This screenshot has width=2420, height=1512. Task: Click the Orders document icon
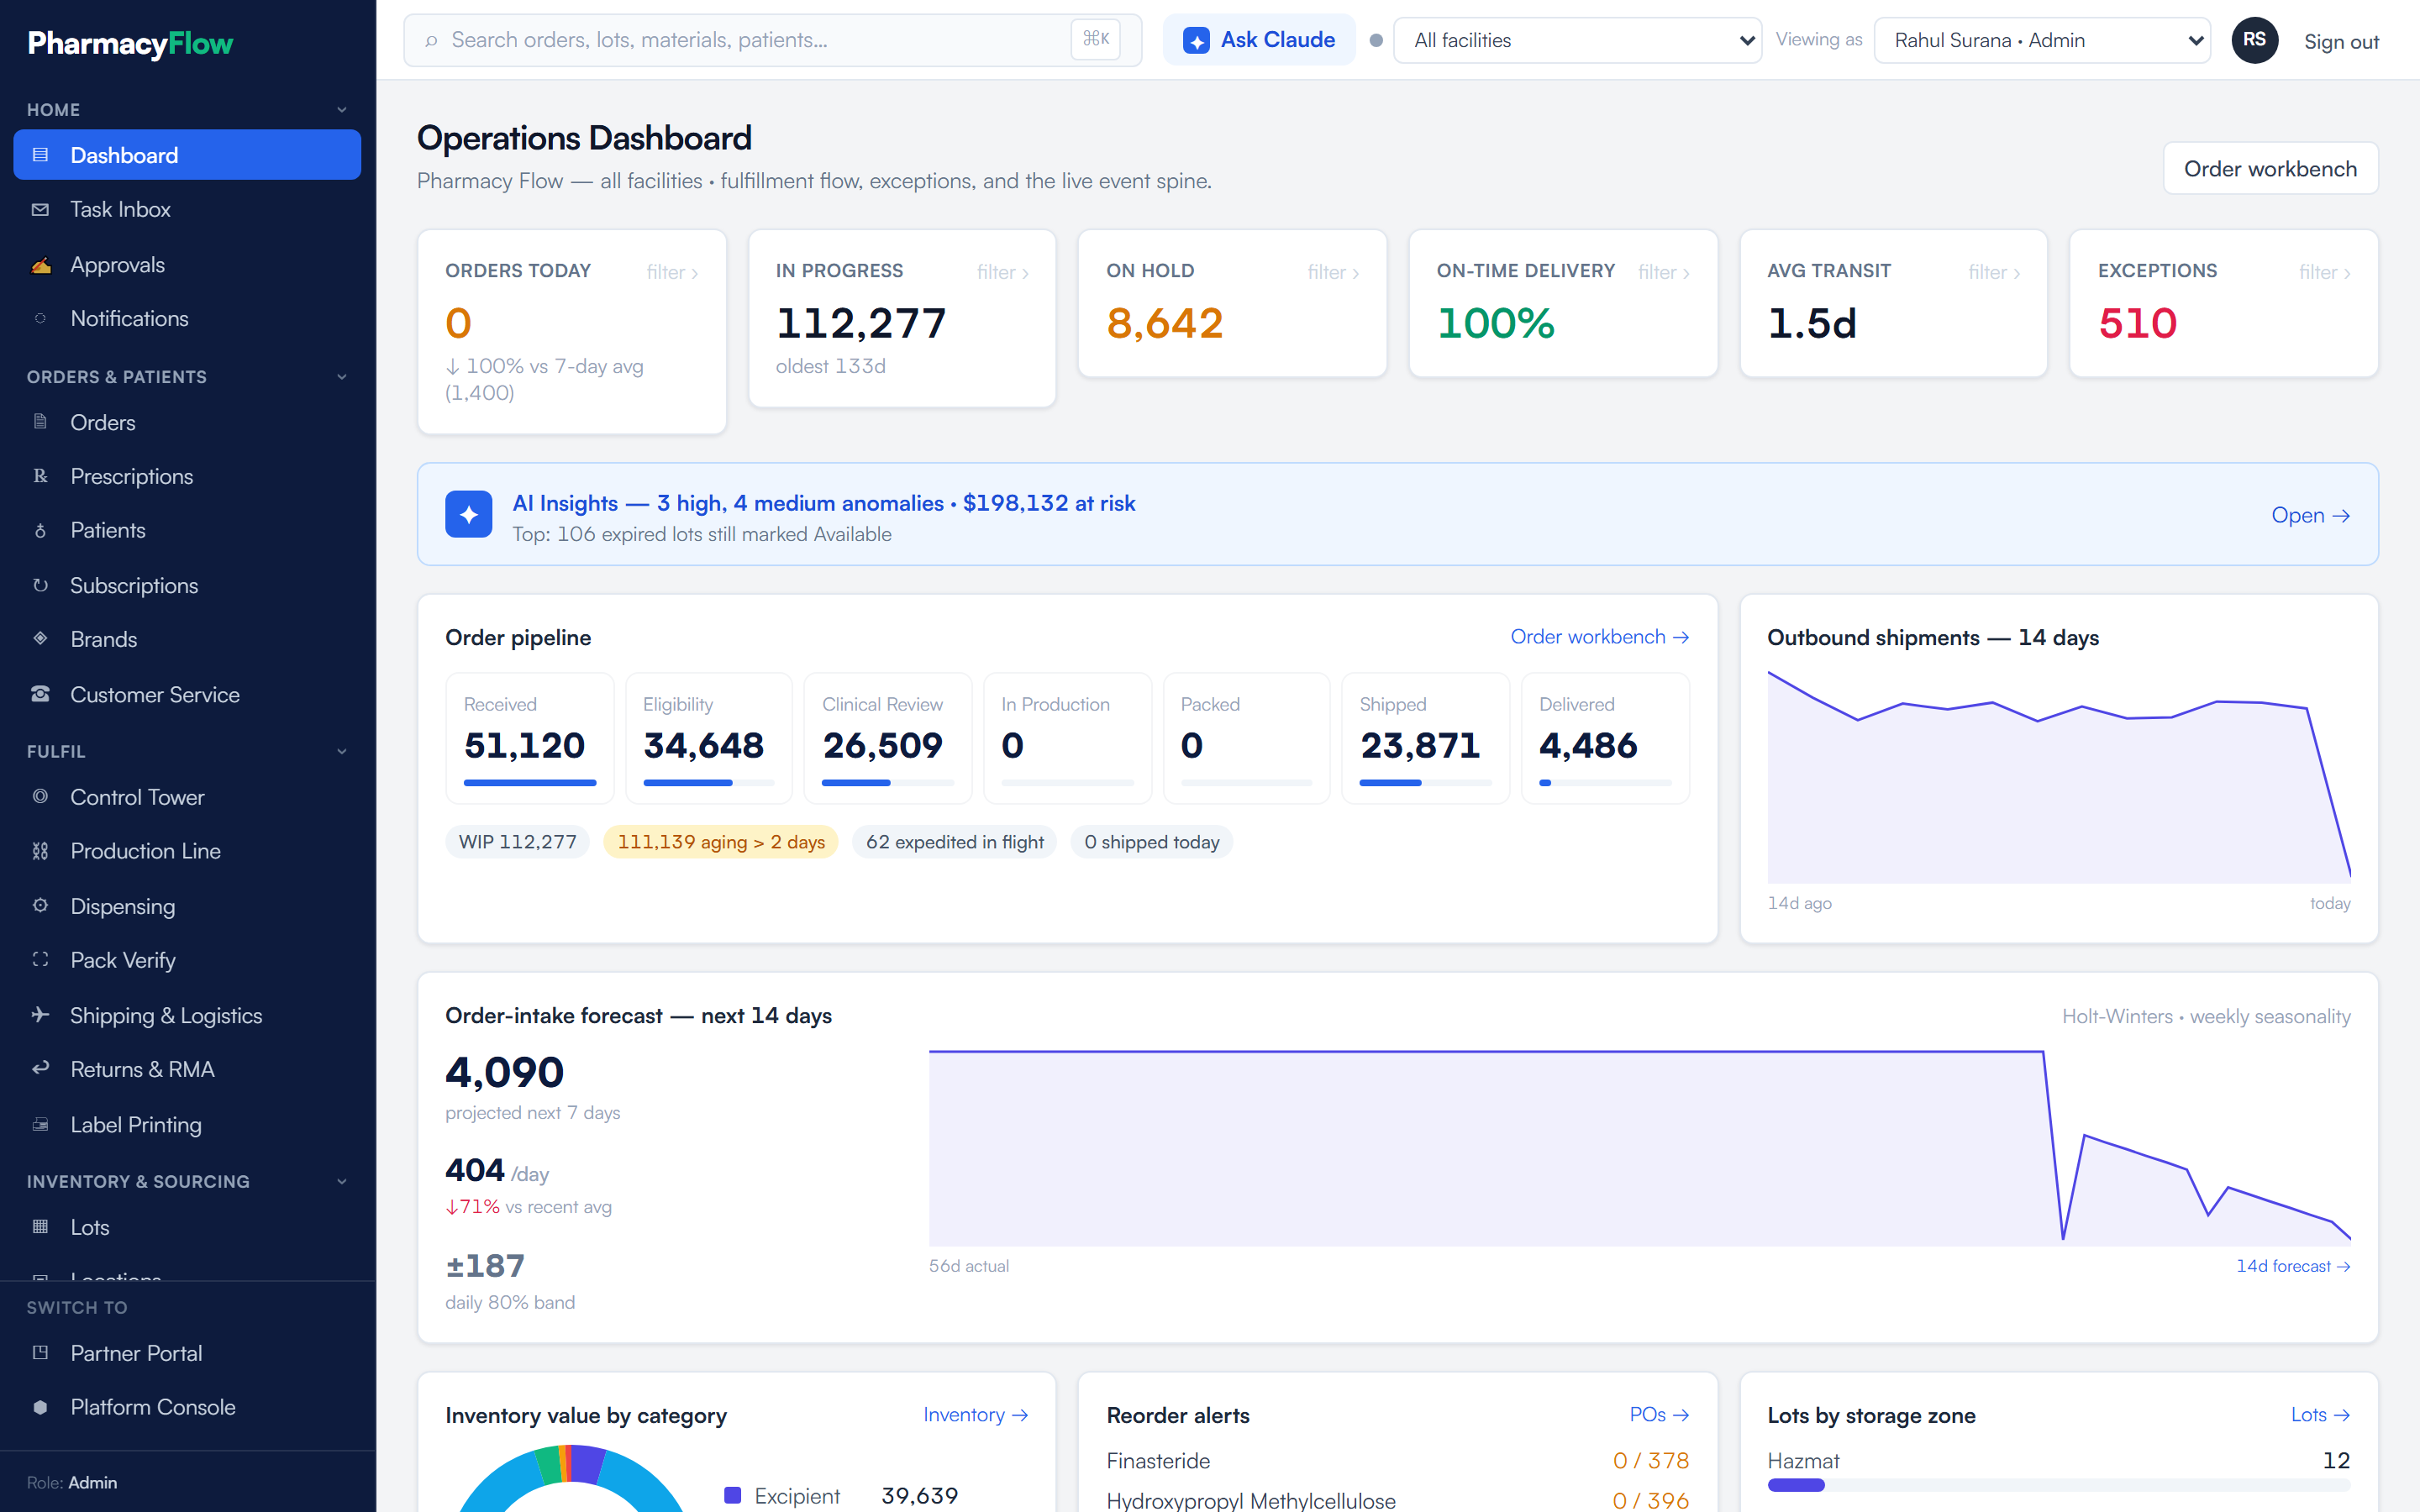click(x=40, y=422)
